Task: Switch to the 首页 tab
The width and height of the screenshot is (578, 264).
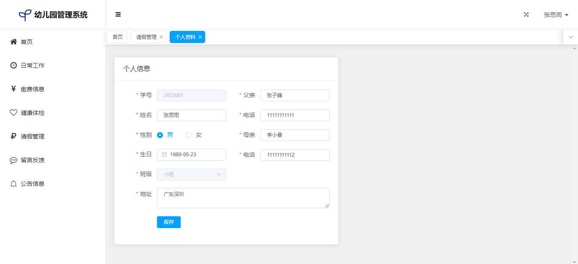Action: [117, 37]
